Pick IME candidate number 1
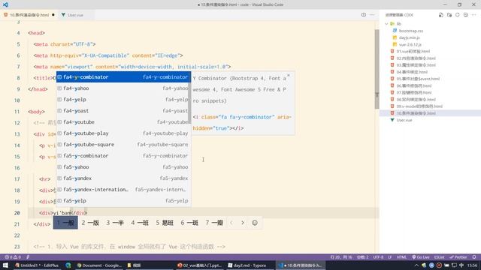The height and width of the screenshot is (270, 481). 65,223
